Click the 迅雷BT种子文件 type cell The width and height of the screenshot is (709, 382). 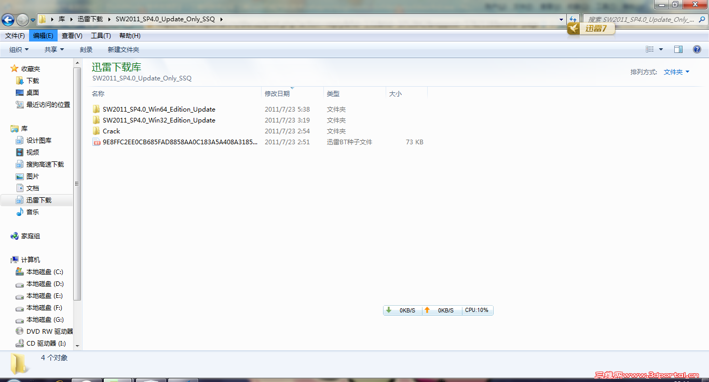point(349,142)
